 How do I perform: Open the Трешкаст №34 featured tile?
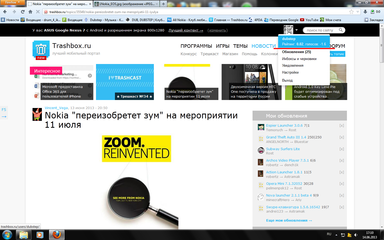coord(125,82)
